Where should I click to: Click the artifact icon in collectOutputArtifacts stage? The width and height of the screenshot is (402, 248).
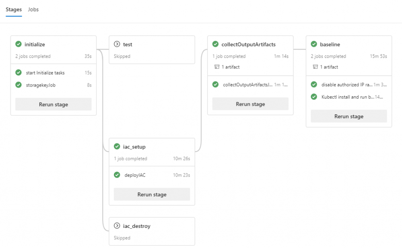[x=217, y=67]
